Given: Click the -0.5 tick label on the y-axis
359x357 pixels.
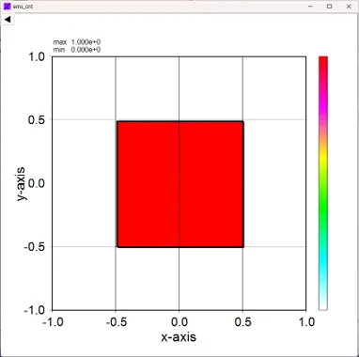Looking at the screenshot, I should point(36,247).
